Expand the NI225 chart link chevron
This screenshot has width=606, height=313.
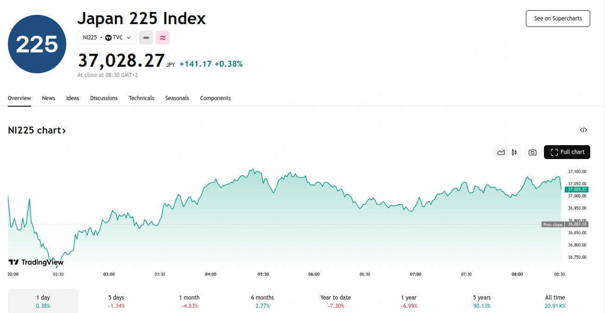64,130
